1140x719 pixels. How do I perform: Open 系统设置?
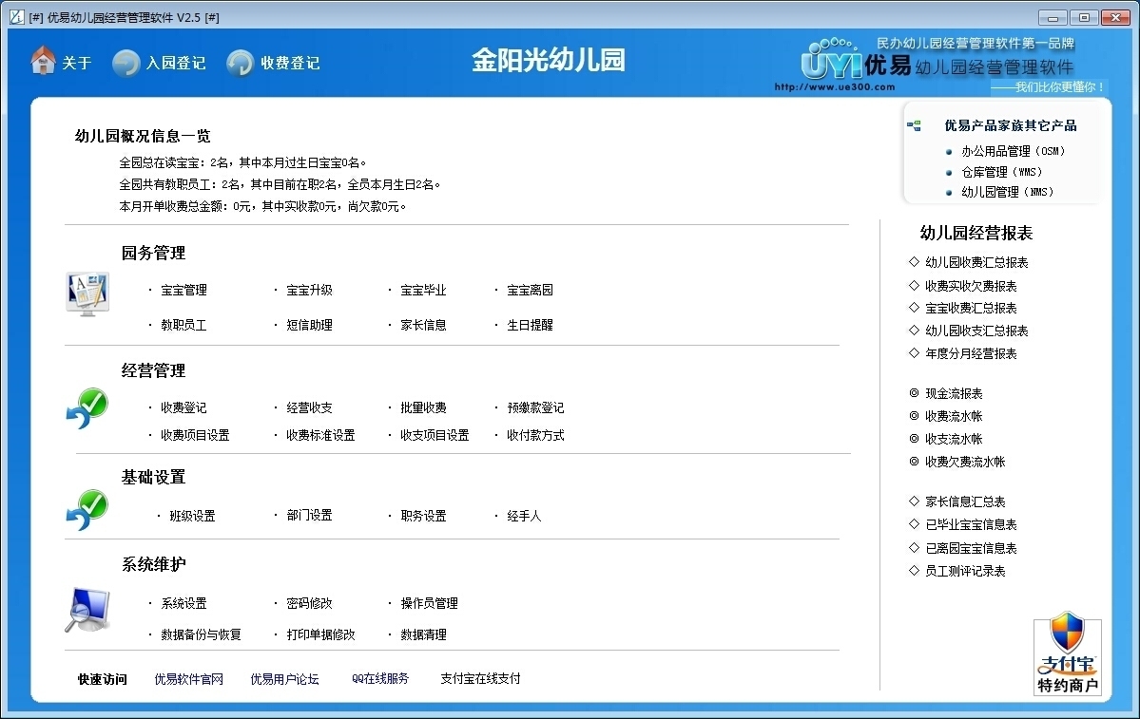pos(184,603)
